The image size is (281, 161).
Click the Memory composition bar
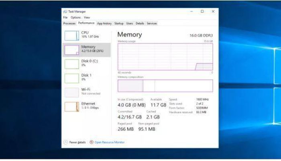click(x=165, y=86)
